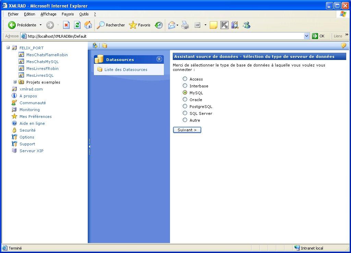The image size is (351, 253).
Task: Open the Affichage menu
Action: click(48, 14)
